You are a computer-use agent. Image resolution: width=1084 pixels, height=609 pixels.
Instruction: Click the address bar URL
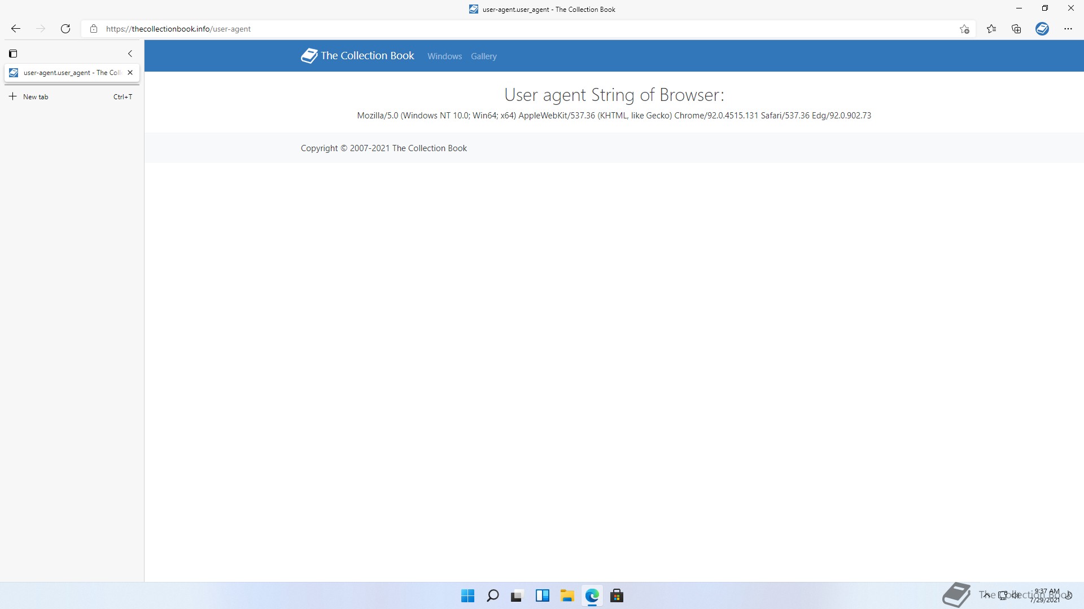[x=178, y=29]
